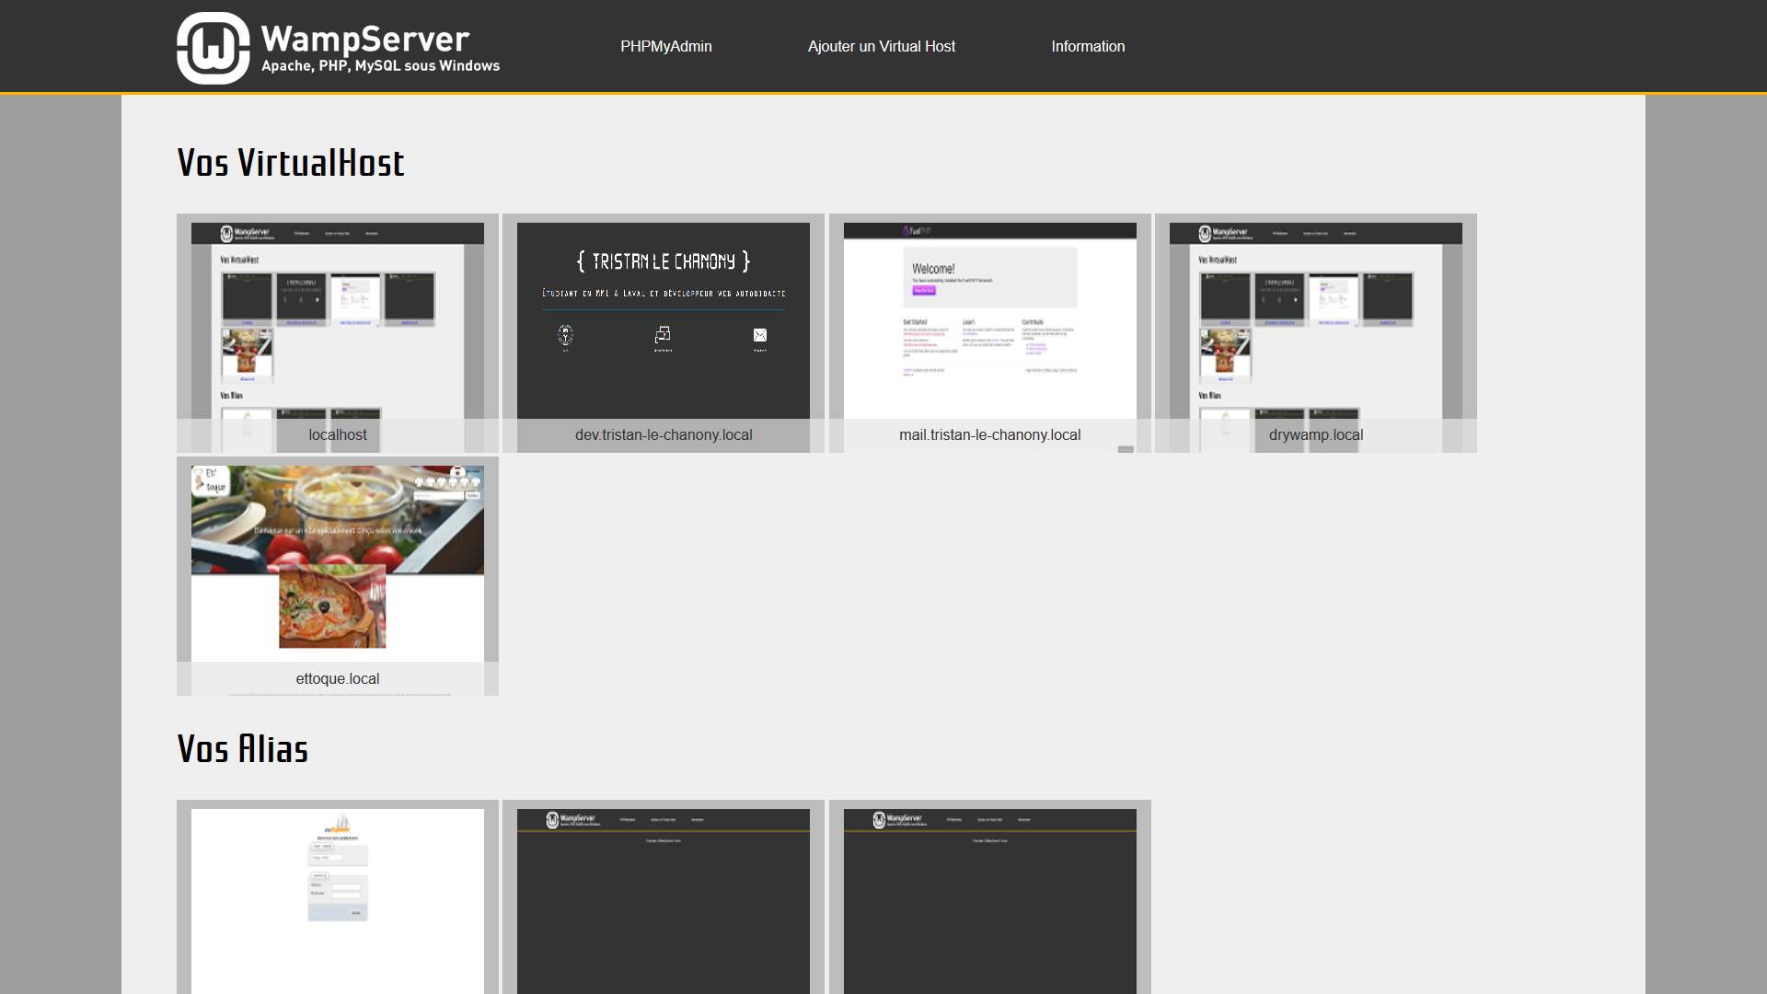The width and height of the screenshot is (1767, 994).
Task: Open the Information menu item
Action: [1088, 46]
